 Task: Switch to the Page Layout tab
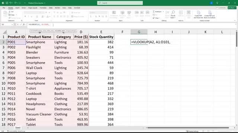33,8
